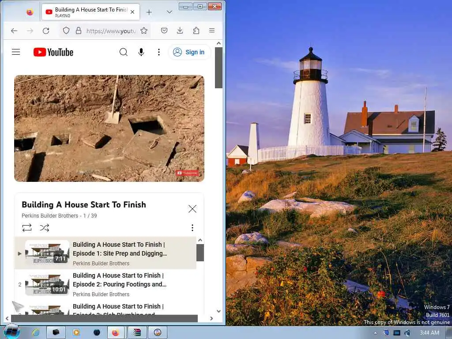Click the show desktop strip at taskbar end
This screenshot has height=339, width=452.
(x=449, y=333)
